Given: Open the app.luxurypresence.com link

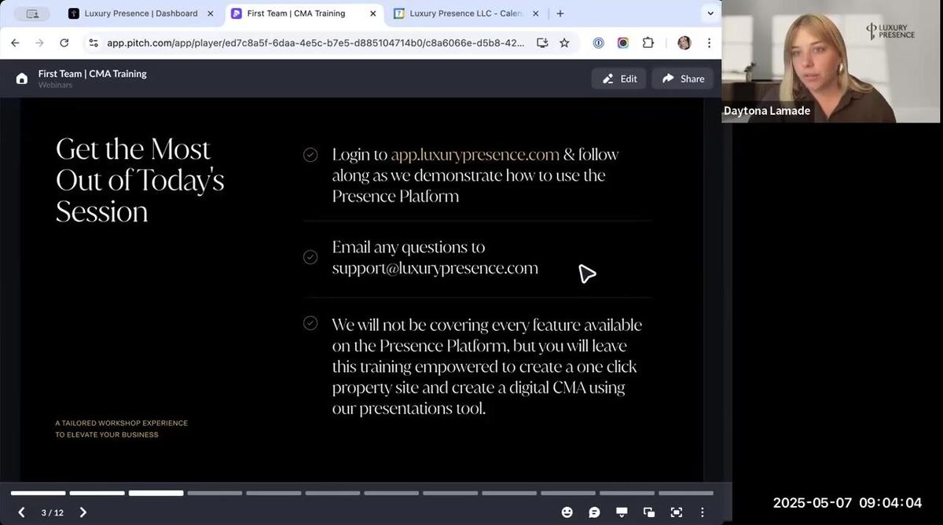Looking at the screenshot, I should click(475, 155).
